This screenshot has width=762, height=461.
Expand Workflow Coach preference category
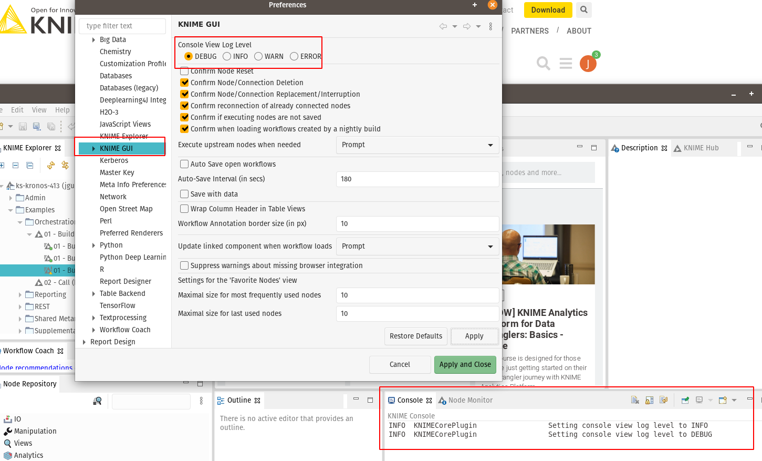[93, 330]
